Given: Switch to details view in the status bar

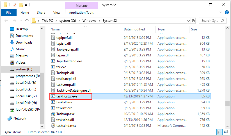Looking at the screenshot, I should pos(219,132).
